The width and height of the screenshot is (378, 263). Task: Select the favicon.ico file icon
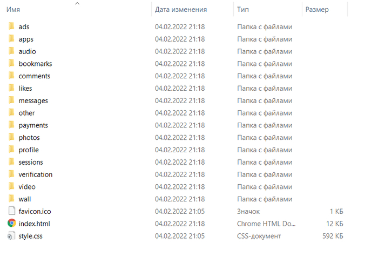click(x=11, y=211)
